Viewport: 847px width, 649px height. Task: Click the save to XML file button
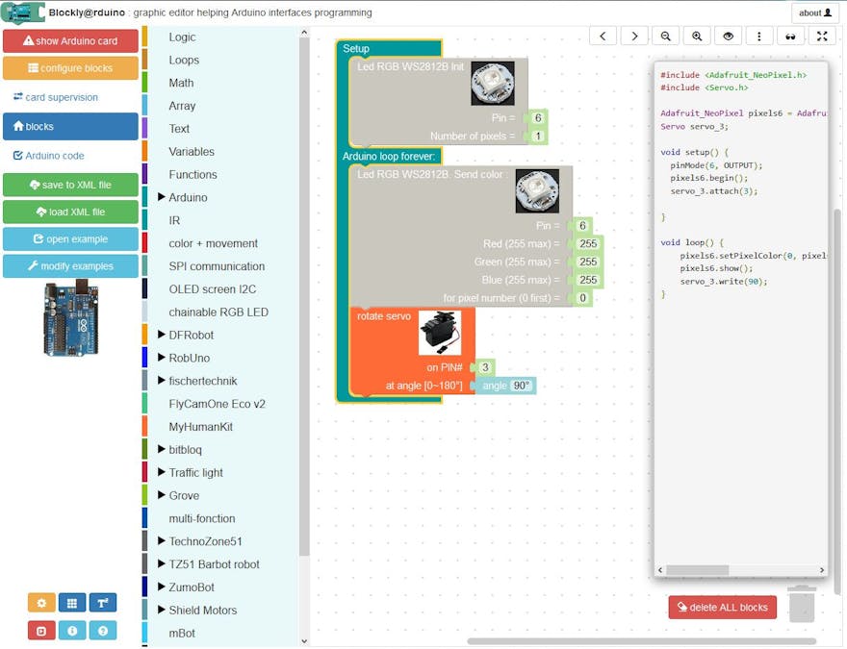point(70,184)
